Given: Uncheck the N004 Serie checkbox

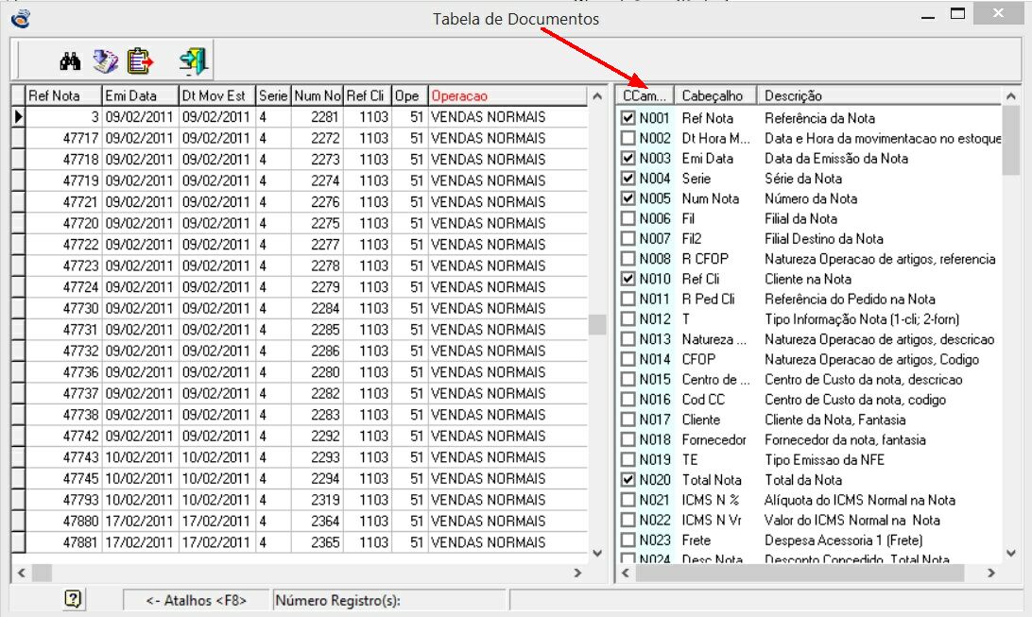Looking at the screenshot, I should 628,179.
